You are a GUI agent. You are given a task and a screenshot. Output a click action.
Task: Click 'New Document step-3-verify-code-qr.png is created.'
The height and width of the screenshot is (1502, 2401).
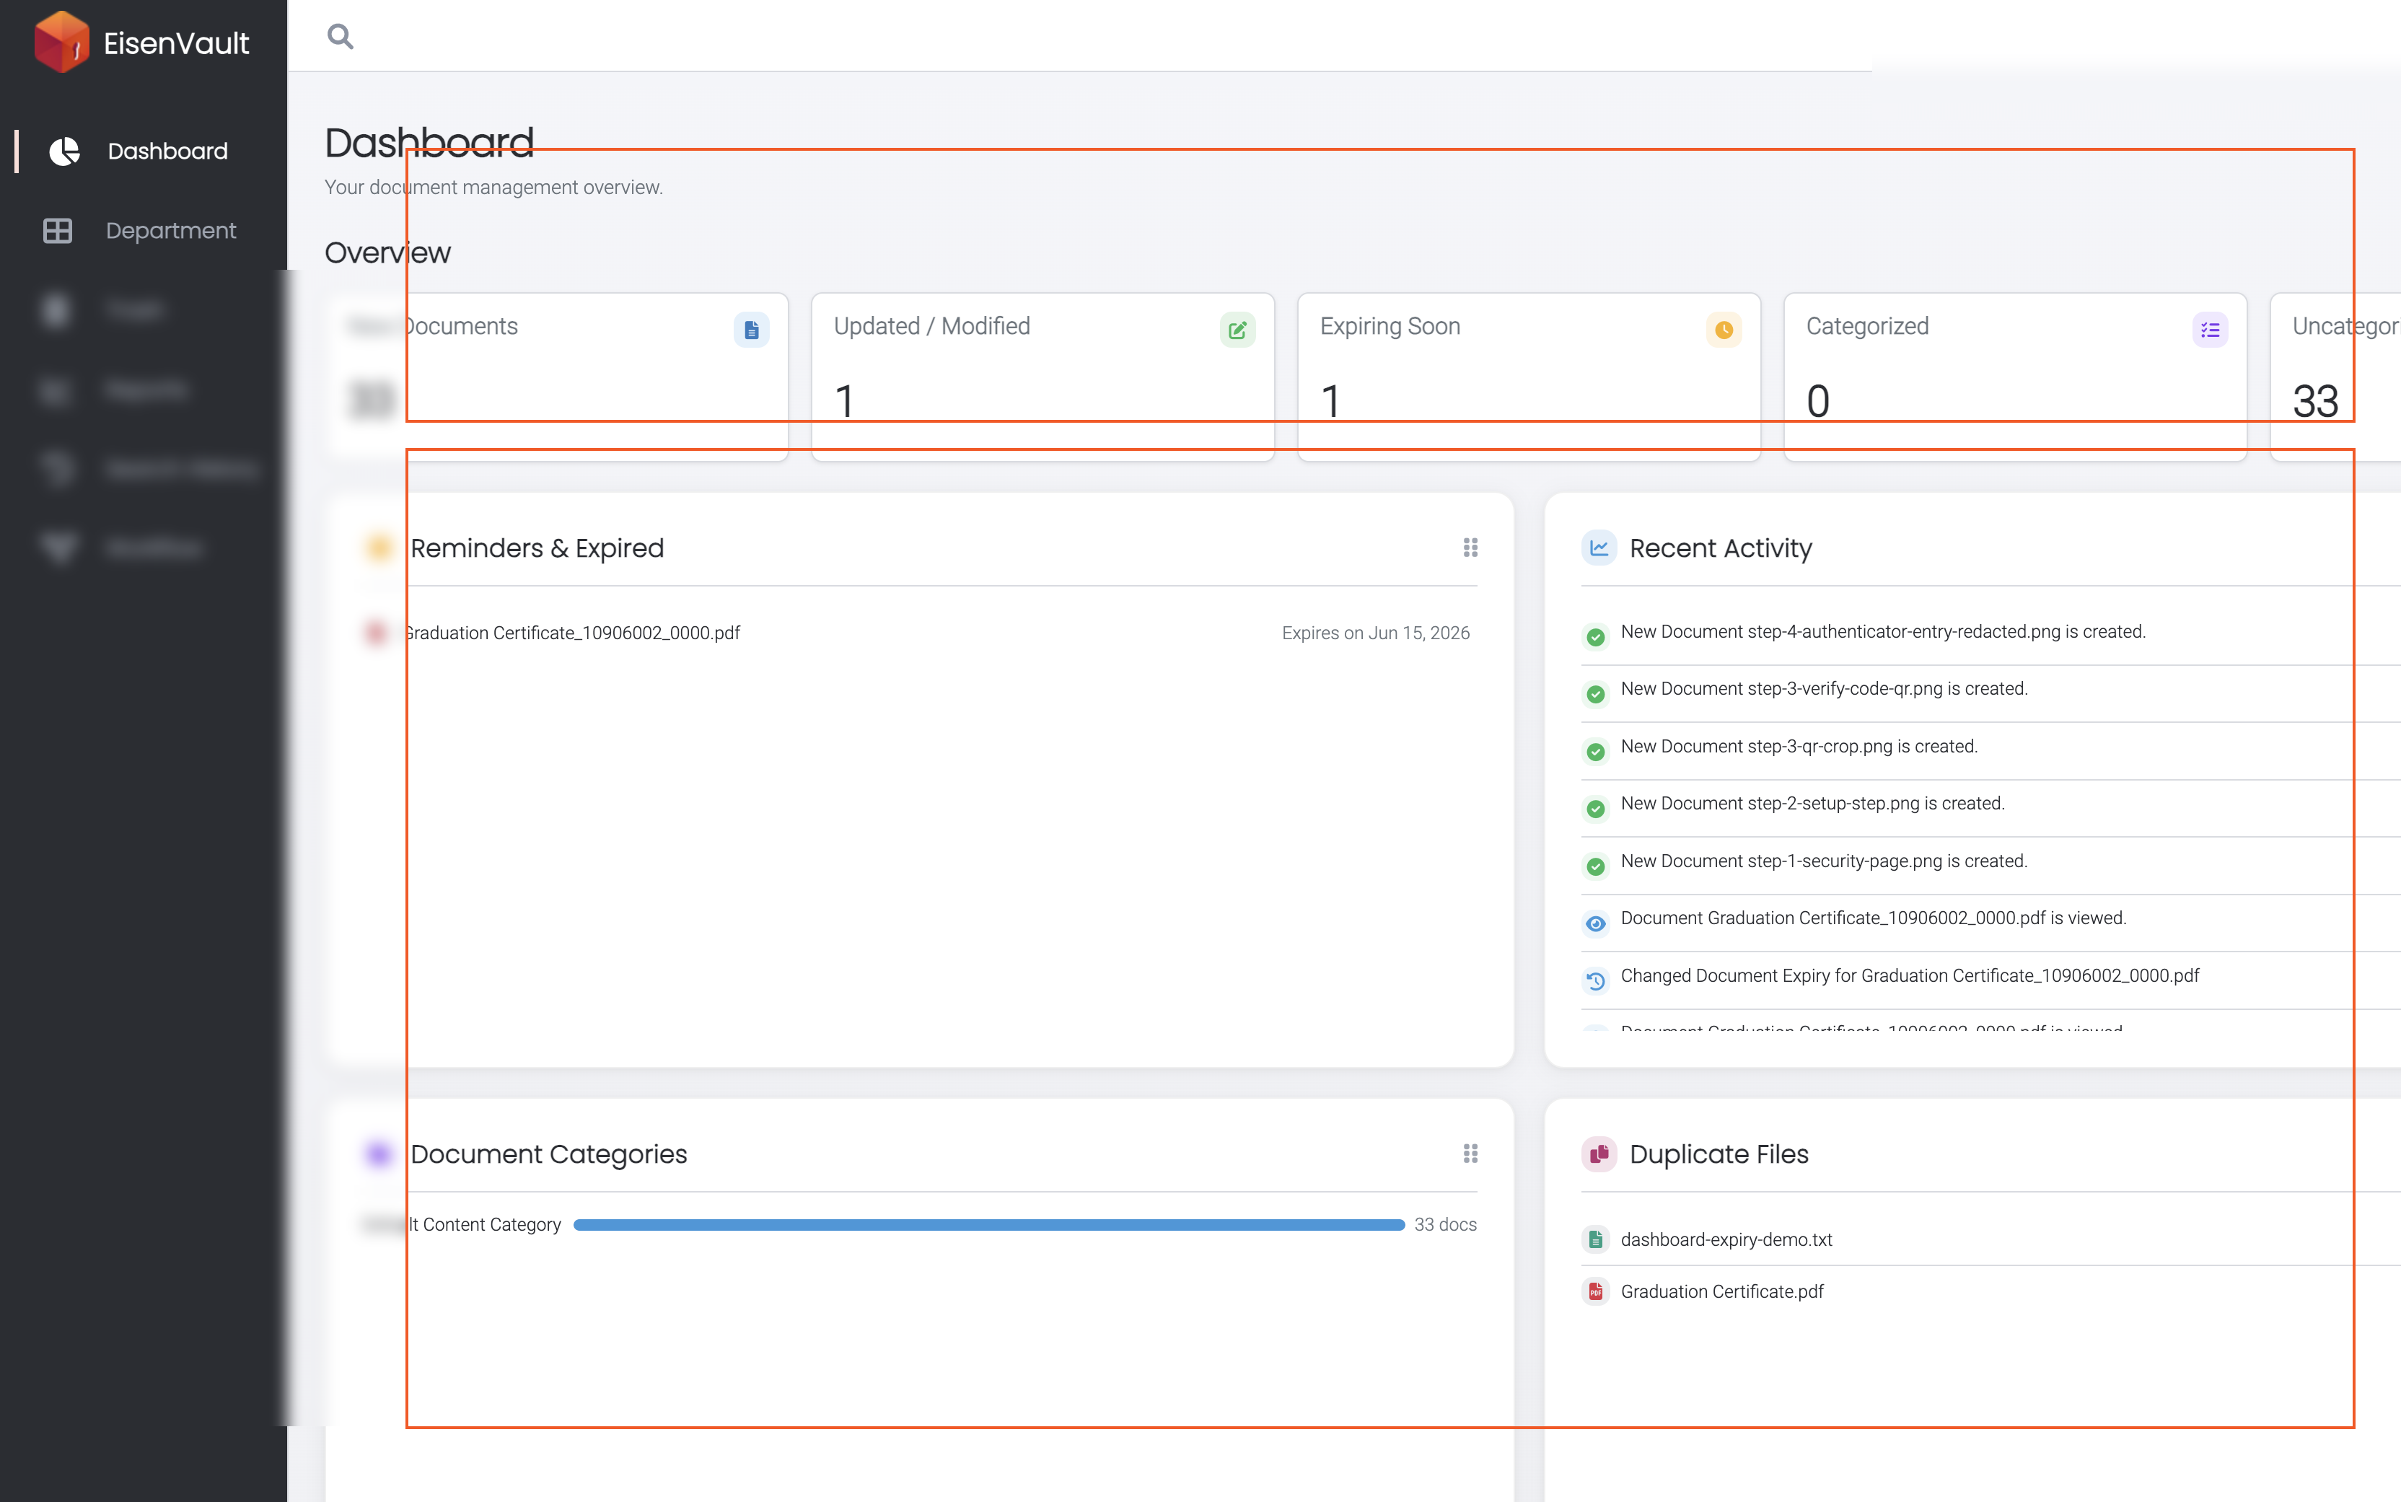pos(1824,688)
